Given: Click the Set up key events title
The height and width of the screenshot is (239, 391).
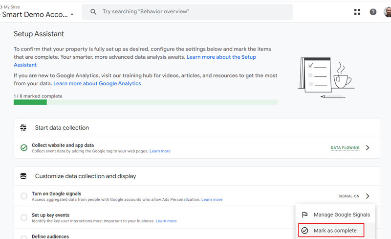Looking at the screenshot, I should 50,215.
